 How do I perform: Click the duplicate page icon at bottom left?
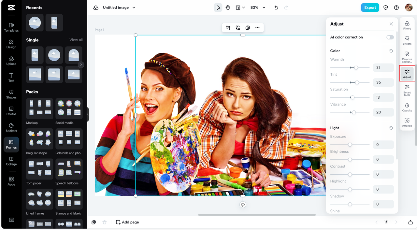point(94,222)
